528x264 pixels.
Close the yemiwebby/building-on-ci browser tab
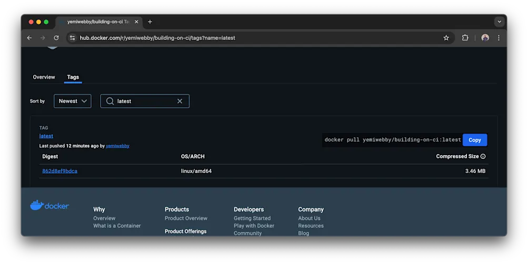click(136, 22)
